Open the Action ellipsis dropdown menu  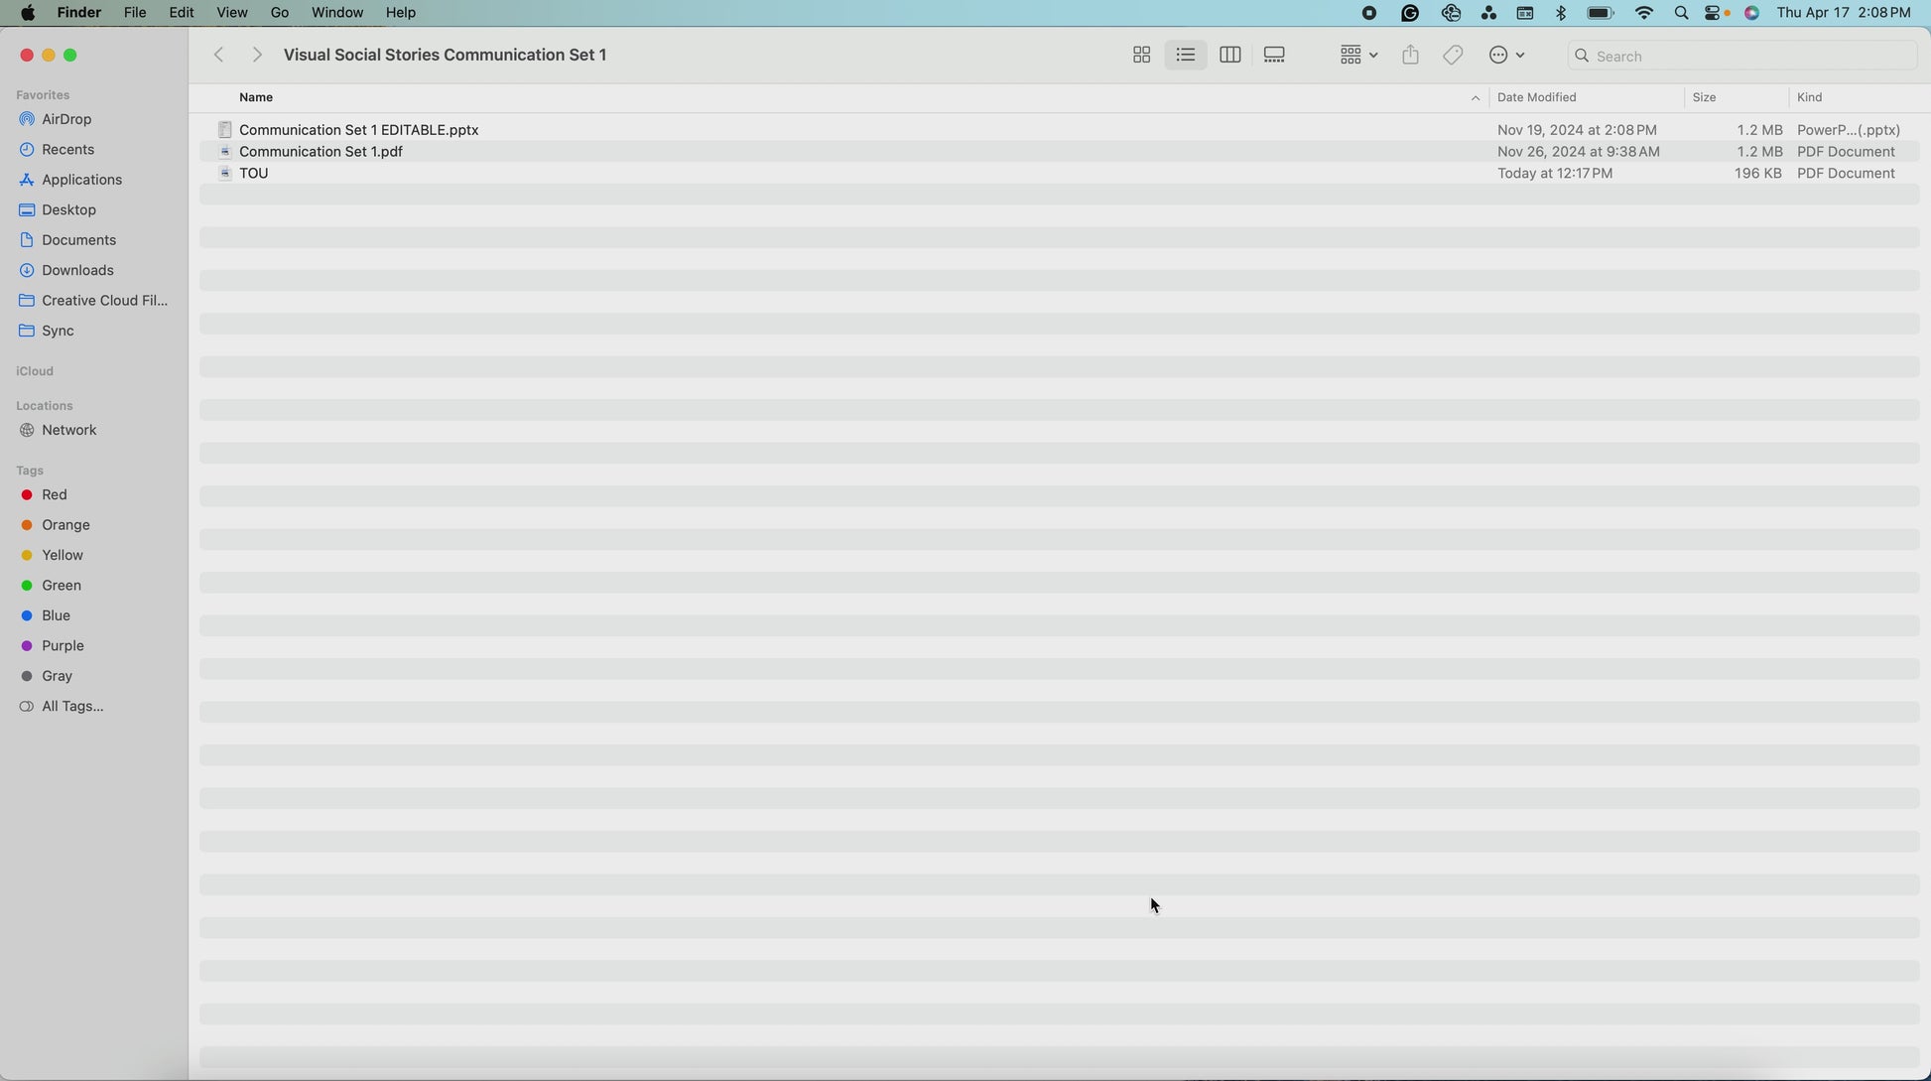[1506, 56]
